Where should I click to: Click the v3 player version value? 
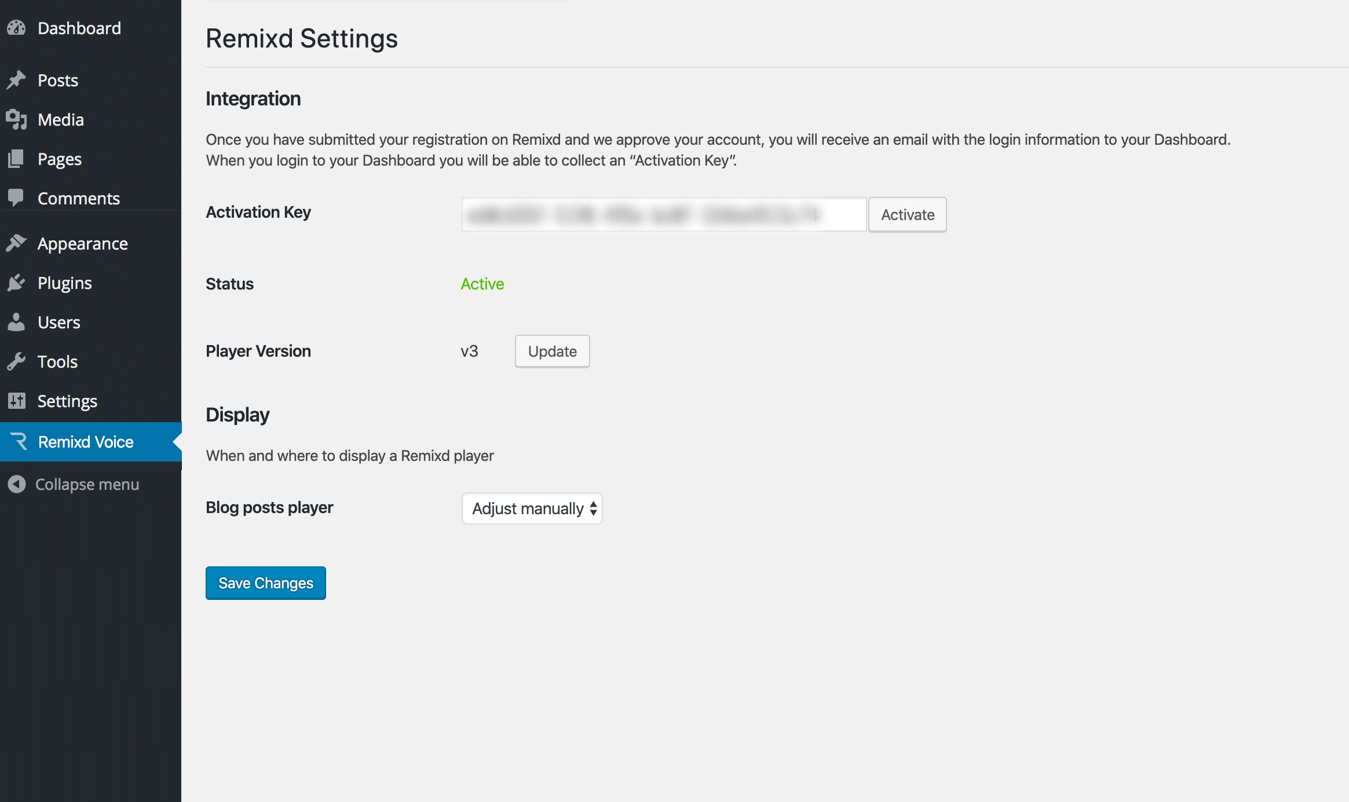click(x=469, y=351)
